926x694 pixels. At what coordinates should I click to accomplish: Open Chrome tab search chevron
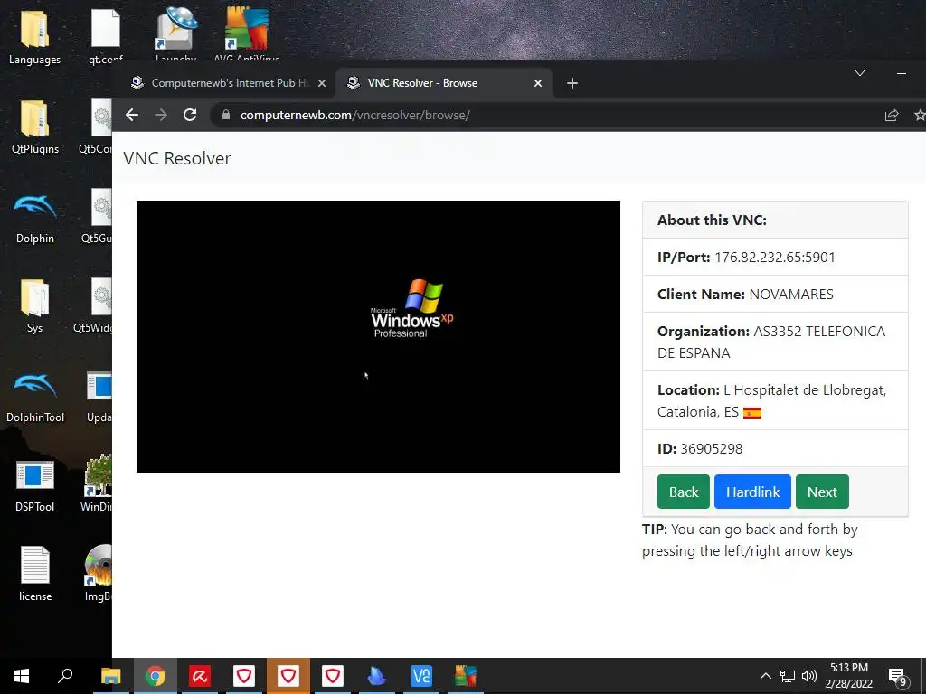coord(860,73)
